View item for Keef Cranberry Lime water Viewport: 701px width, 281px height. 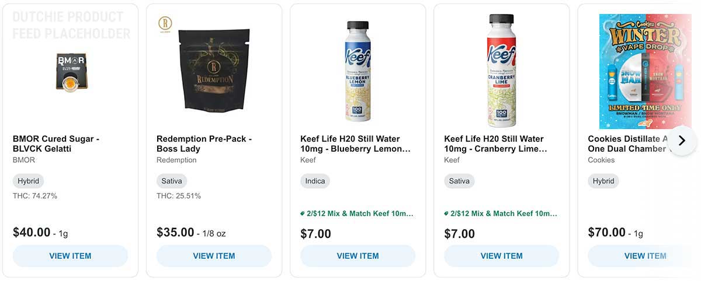(x=501, y=256)
